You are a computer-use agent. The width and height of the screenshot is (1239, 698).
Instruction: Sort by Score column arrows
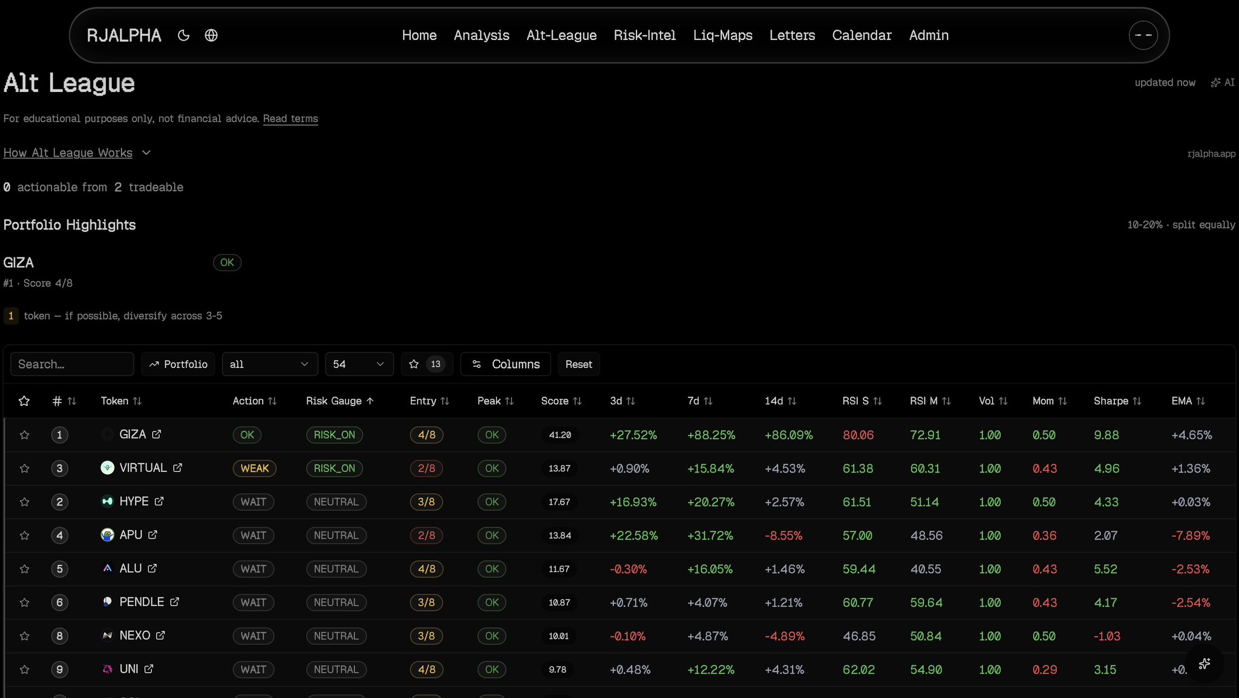coord(577,401)
